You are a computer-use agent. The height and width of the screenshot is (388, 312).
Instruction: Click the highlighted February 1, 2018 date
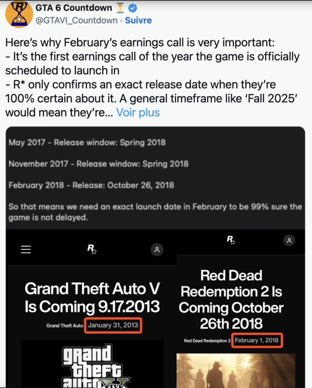click(x=256, y=340)
